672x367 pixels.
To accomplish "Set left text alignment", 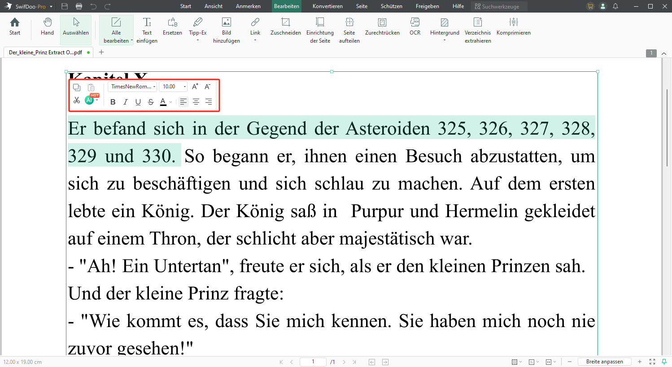I will [x=183, y=102].
